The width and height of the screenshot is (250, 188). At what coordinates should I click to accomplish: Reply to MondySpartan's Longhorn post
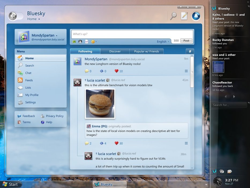(x=88, y=71)
